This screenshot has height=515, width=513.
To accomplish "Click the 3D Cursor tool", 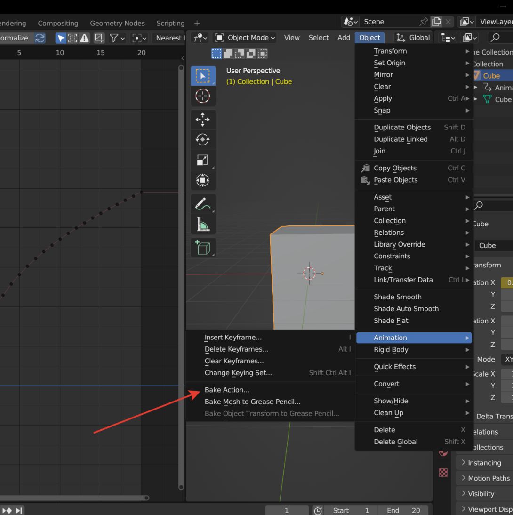I will [x=203, y=96].
